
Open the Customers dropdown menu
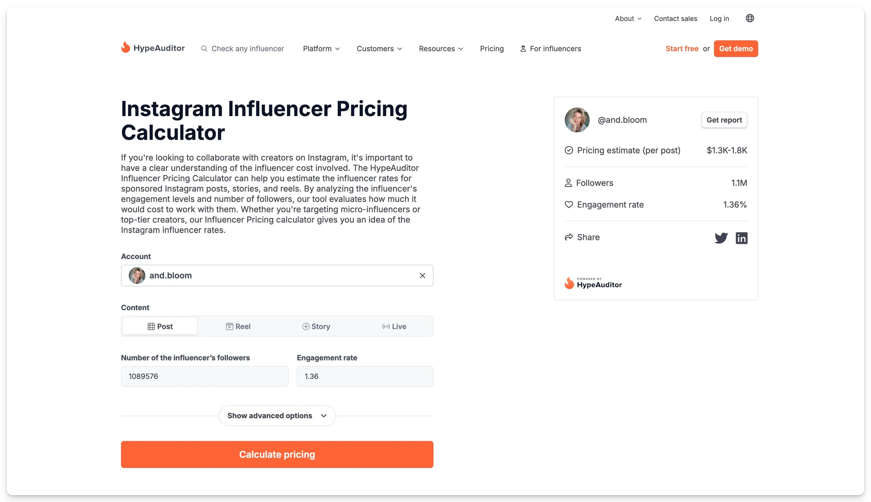[x=379, y=49]
